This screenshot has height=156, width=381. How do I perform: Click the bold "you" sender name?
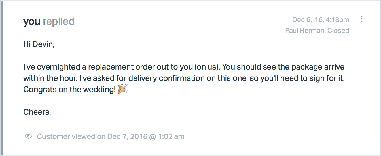pyautogui.click(x=32, y=21)
